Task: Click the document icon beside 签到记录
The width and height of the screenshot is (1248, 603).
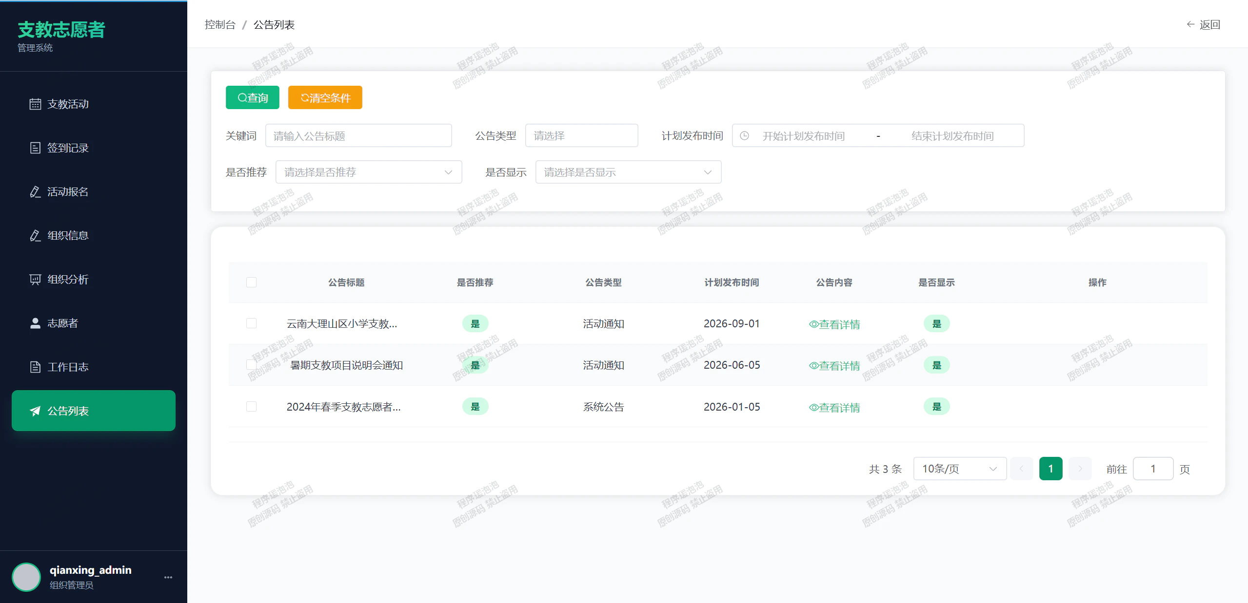Action: (35, 148)
